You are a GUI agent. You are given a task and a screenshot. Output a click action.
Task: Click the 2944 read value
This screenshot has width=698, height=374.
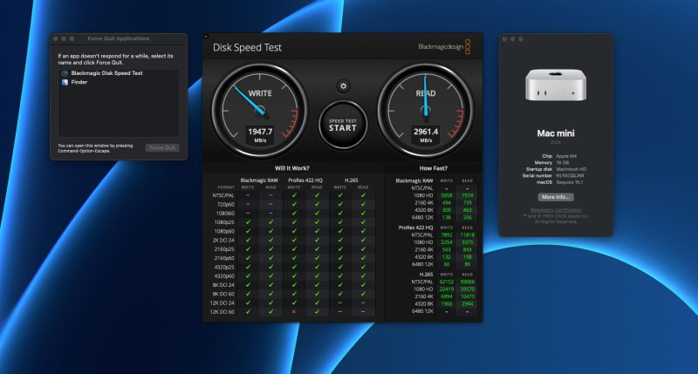tap(468, 303)
